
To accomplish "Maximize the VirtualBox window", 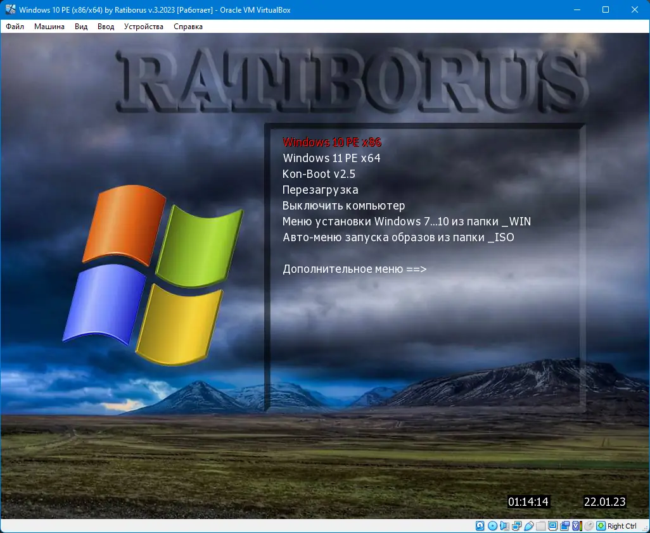I will [606, 9].
